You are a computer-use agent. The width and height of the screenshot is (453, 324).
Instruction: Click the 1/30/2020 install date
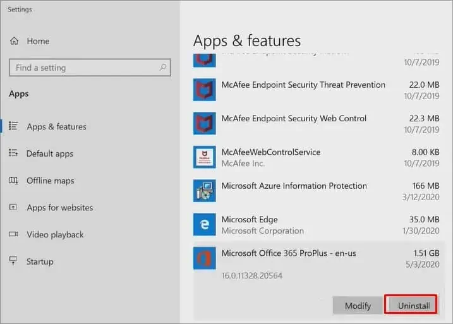coord(421,231)
